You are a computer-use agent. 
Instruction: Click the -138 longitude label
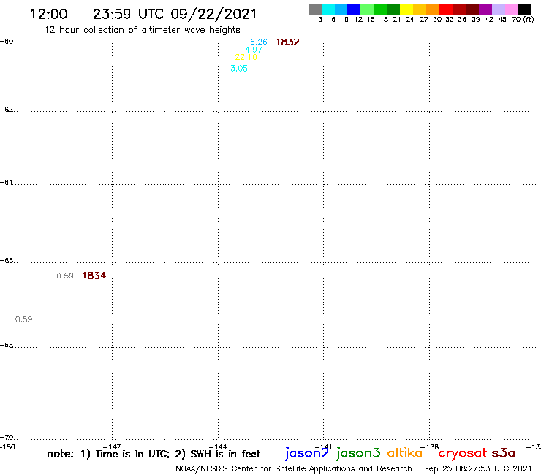(430, 447)
